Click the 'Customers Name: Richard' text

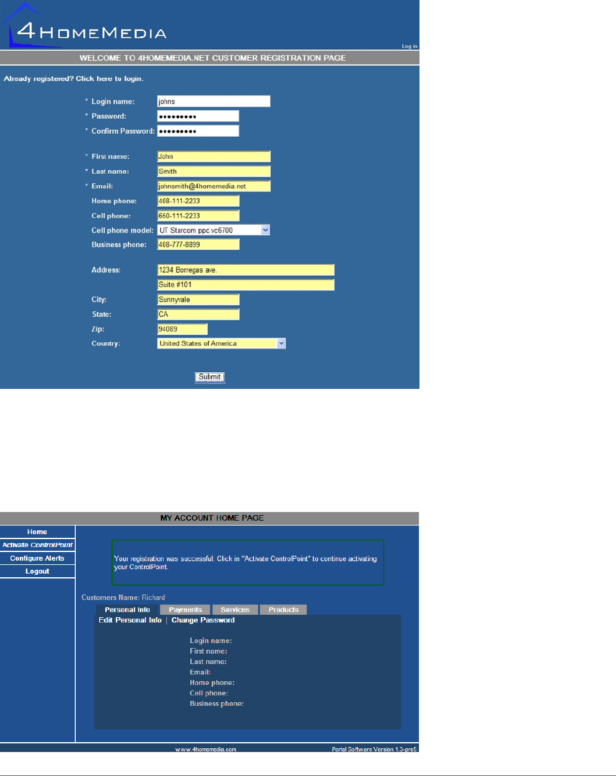(x=123, y=598)
